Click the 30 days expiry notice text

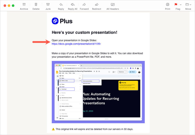click(94, 129)
